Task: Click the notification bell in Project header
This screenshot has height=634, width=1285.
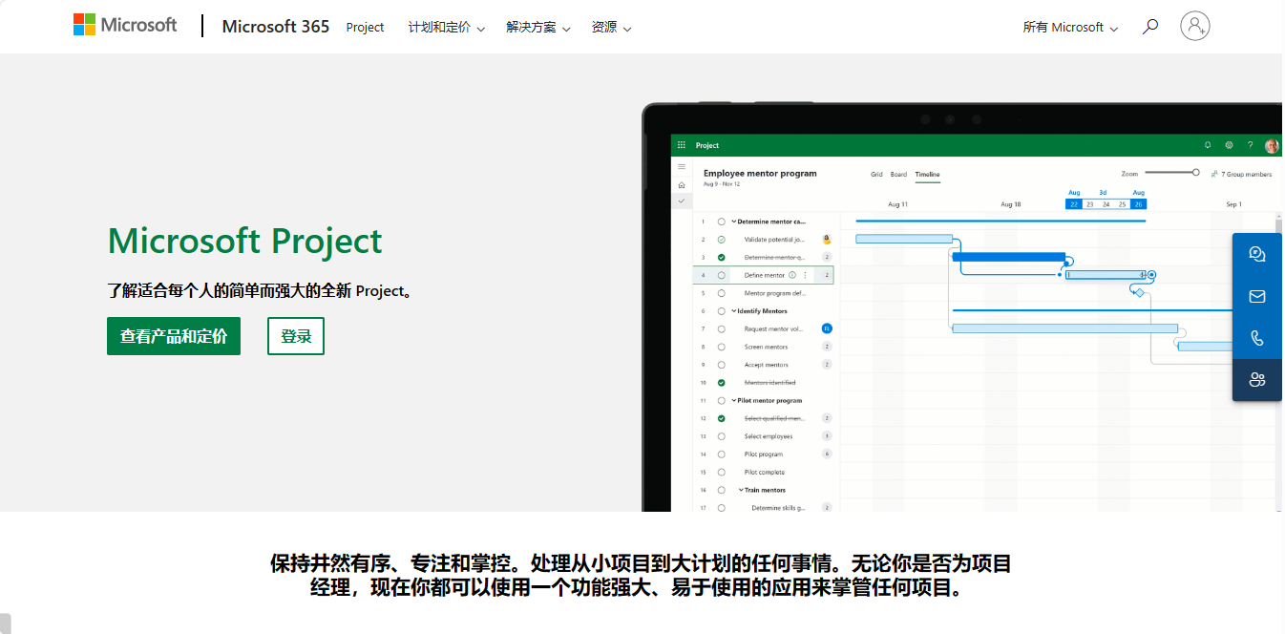Action: pyautogui.click(x=1208, y=145)
